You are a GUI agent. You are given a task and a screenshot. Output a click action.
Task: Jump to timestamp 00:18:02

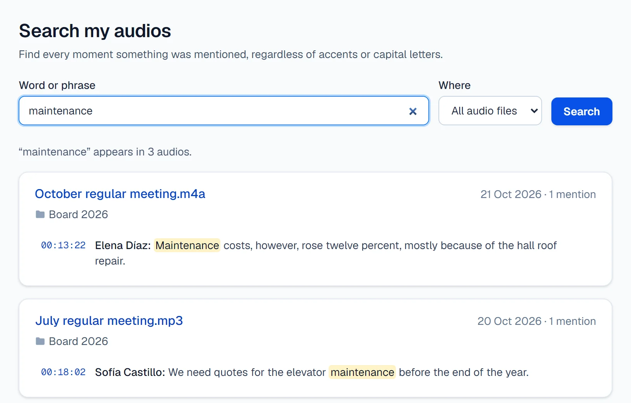(x=63, y=372)
